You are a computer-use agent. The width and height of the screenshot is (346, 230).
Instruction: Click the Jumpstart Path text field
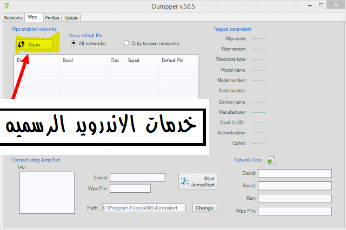[x=144, y=208]
